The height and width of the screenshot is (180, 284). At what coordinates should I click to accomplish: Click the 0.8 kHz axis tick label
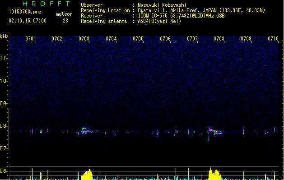[4, 126]
